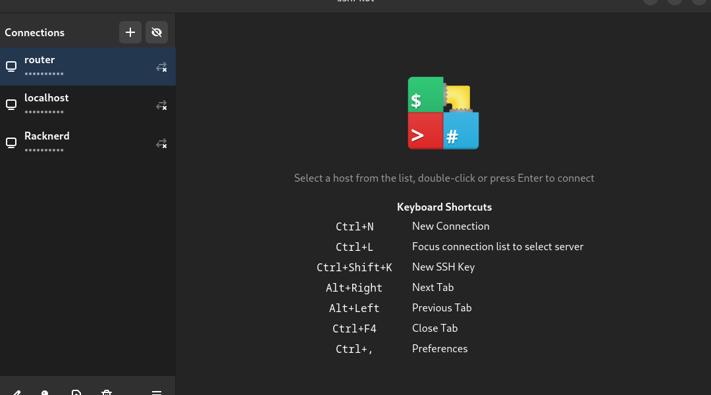Open the SSH key manager icon
The height and width of the screenshot is (395, 711).
tap(45, 392)
